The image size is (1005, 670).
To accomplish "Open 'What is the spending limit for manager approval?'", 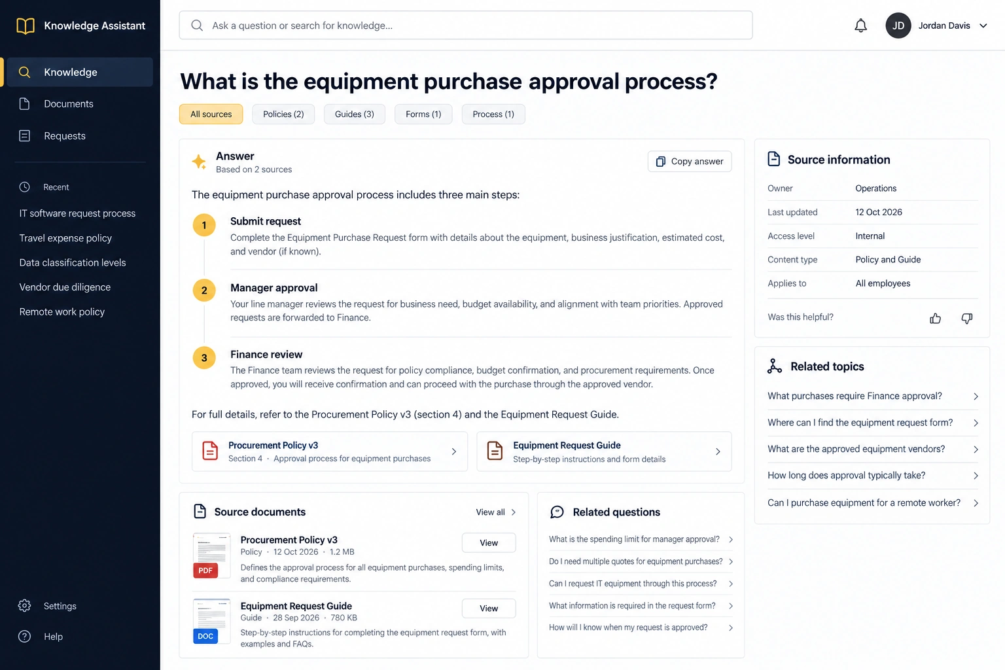I will [641, 540].
